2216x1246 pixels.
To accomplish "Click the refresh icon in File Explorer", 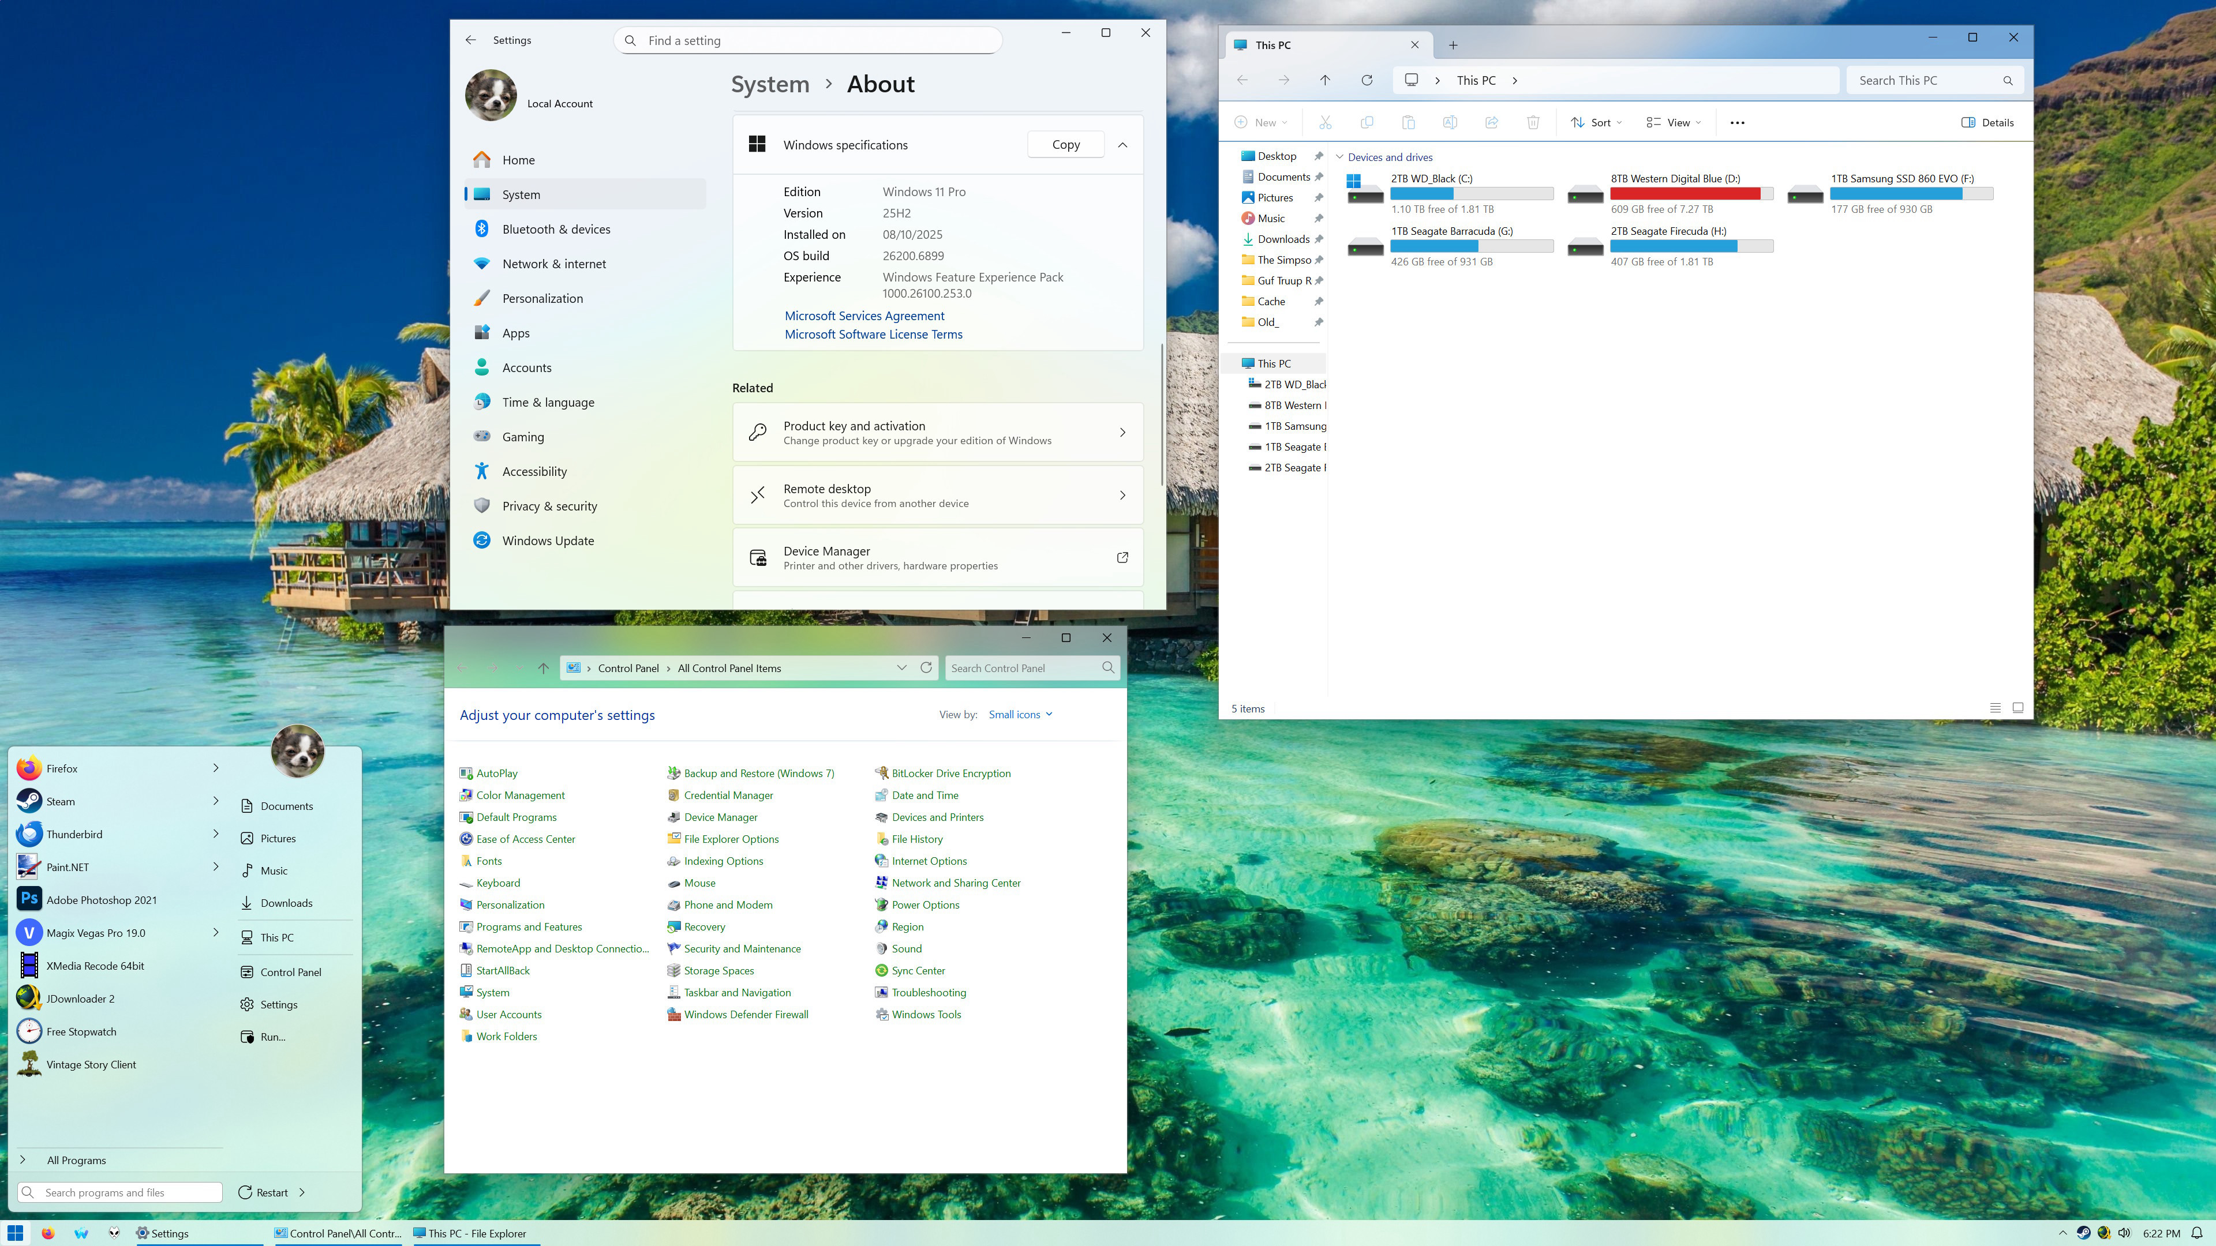I will tap(1366, 80).
